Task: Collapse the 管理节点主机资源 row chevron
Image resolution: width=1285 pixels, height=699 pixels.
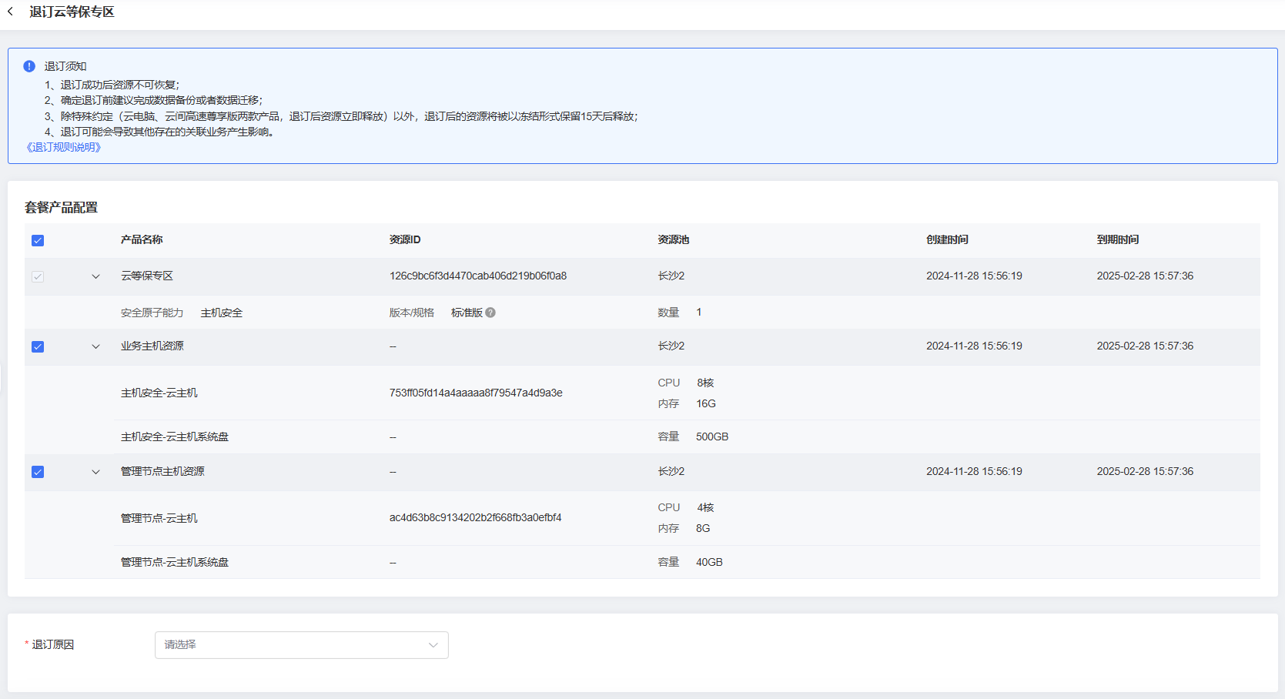Action: (96, 472)
